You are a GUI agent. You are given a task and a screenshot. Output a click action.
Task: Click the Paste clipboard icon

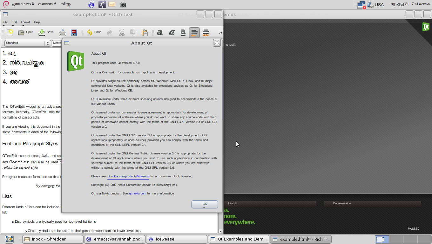click(145, 32)
